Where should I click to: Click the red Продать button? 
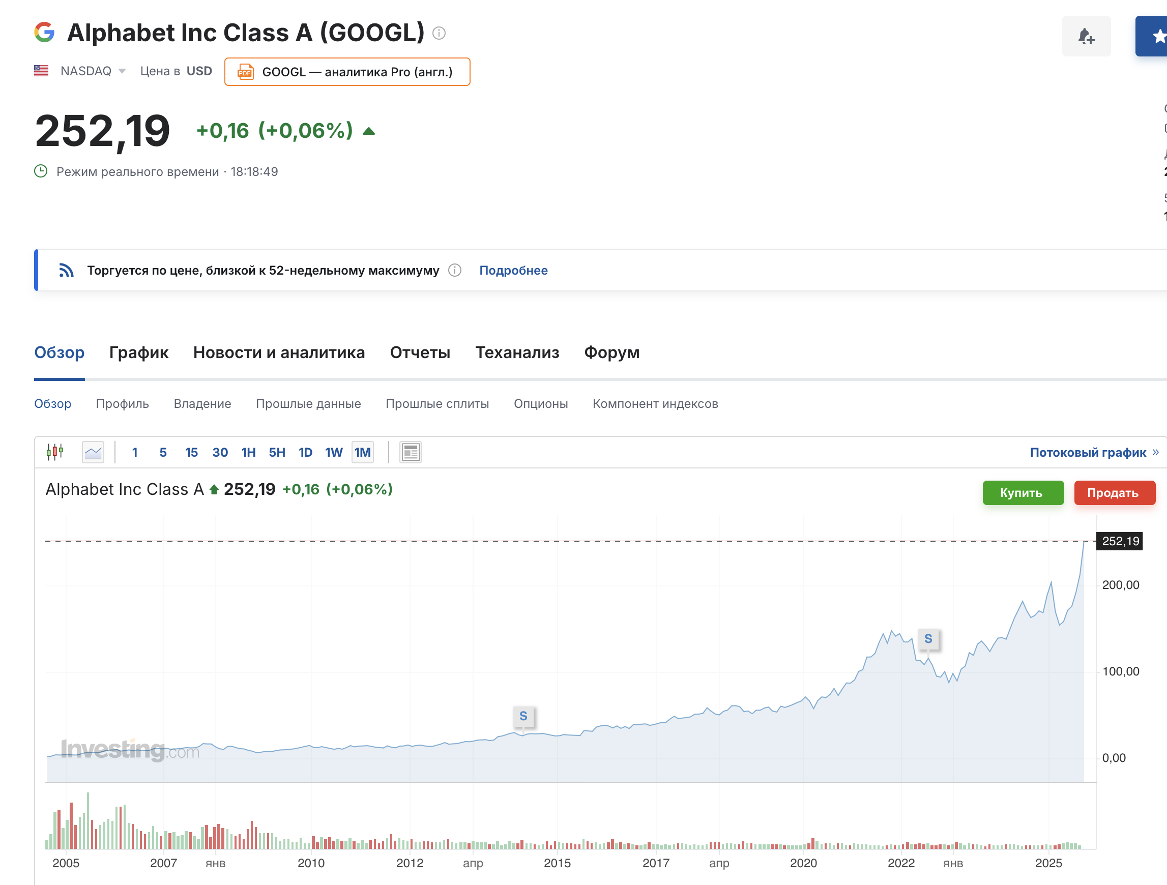[1114, 493]
